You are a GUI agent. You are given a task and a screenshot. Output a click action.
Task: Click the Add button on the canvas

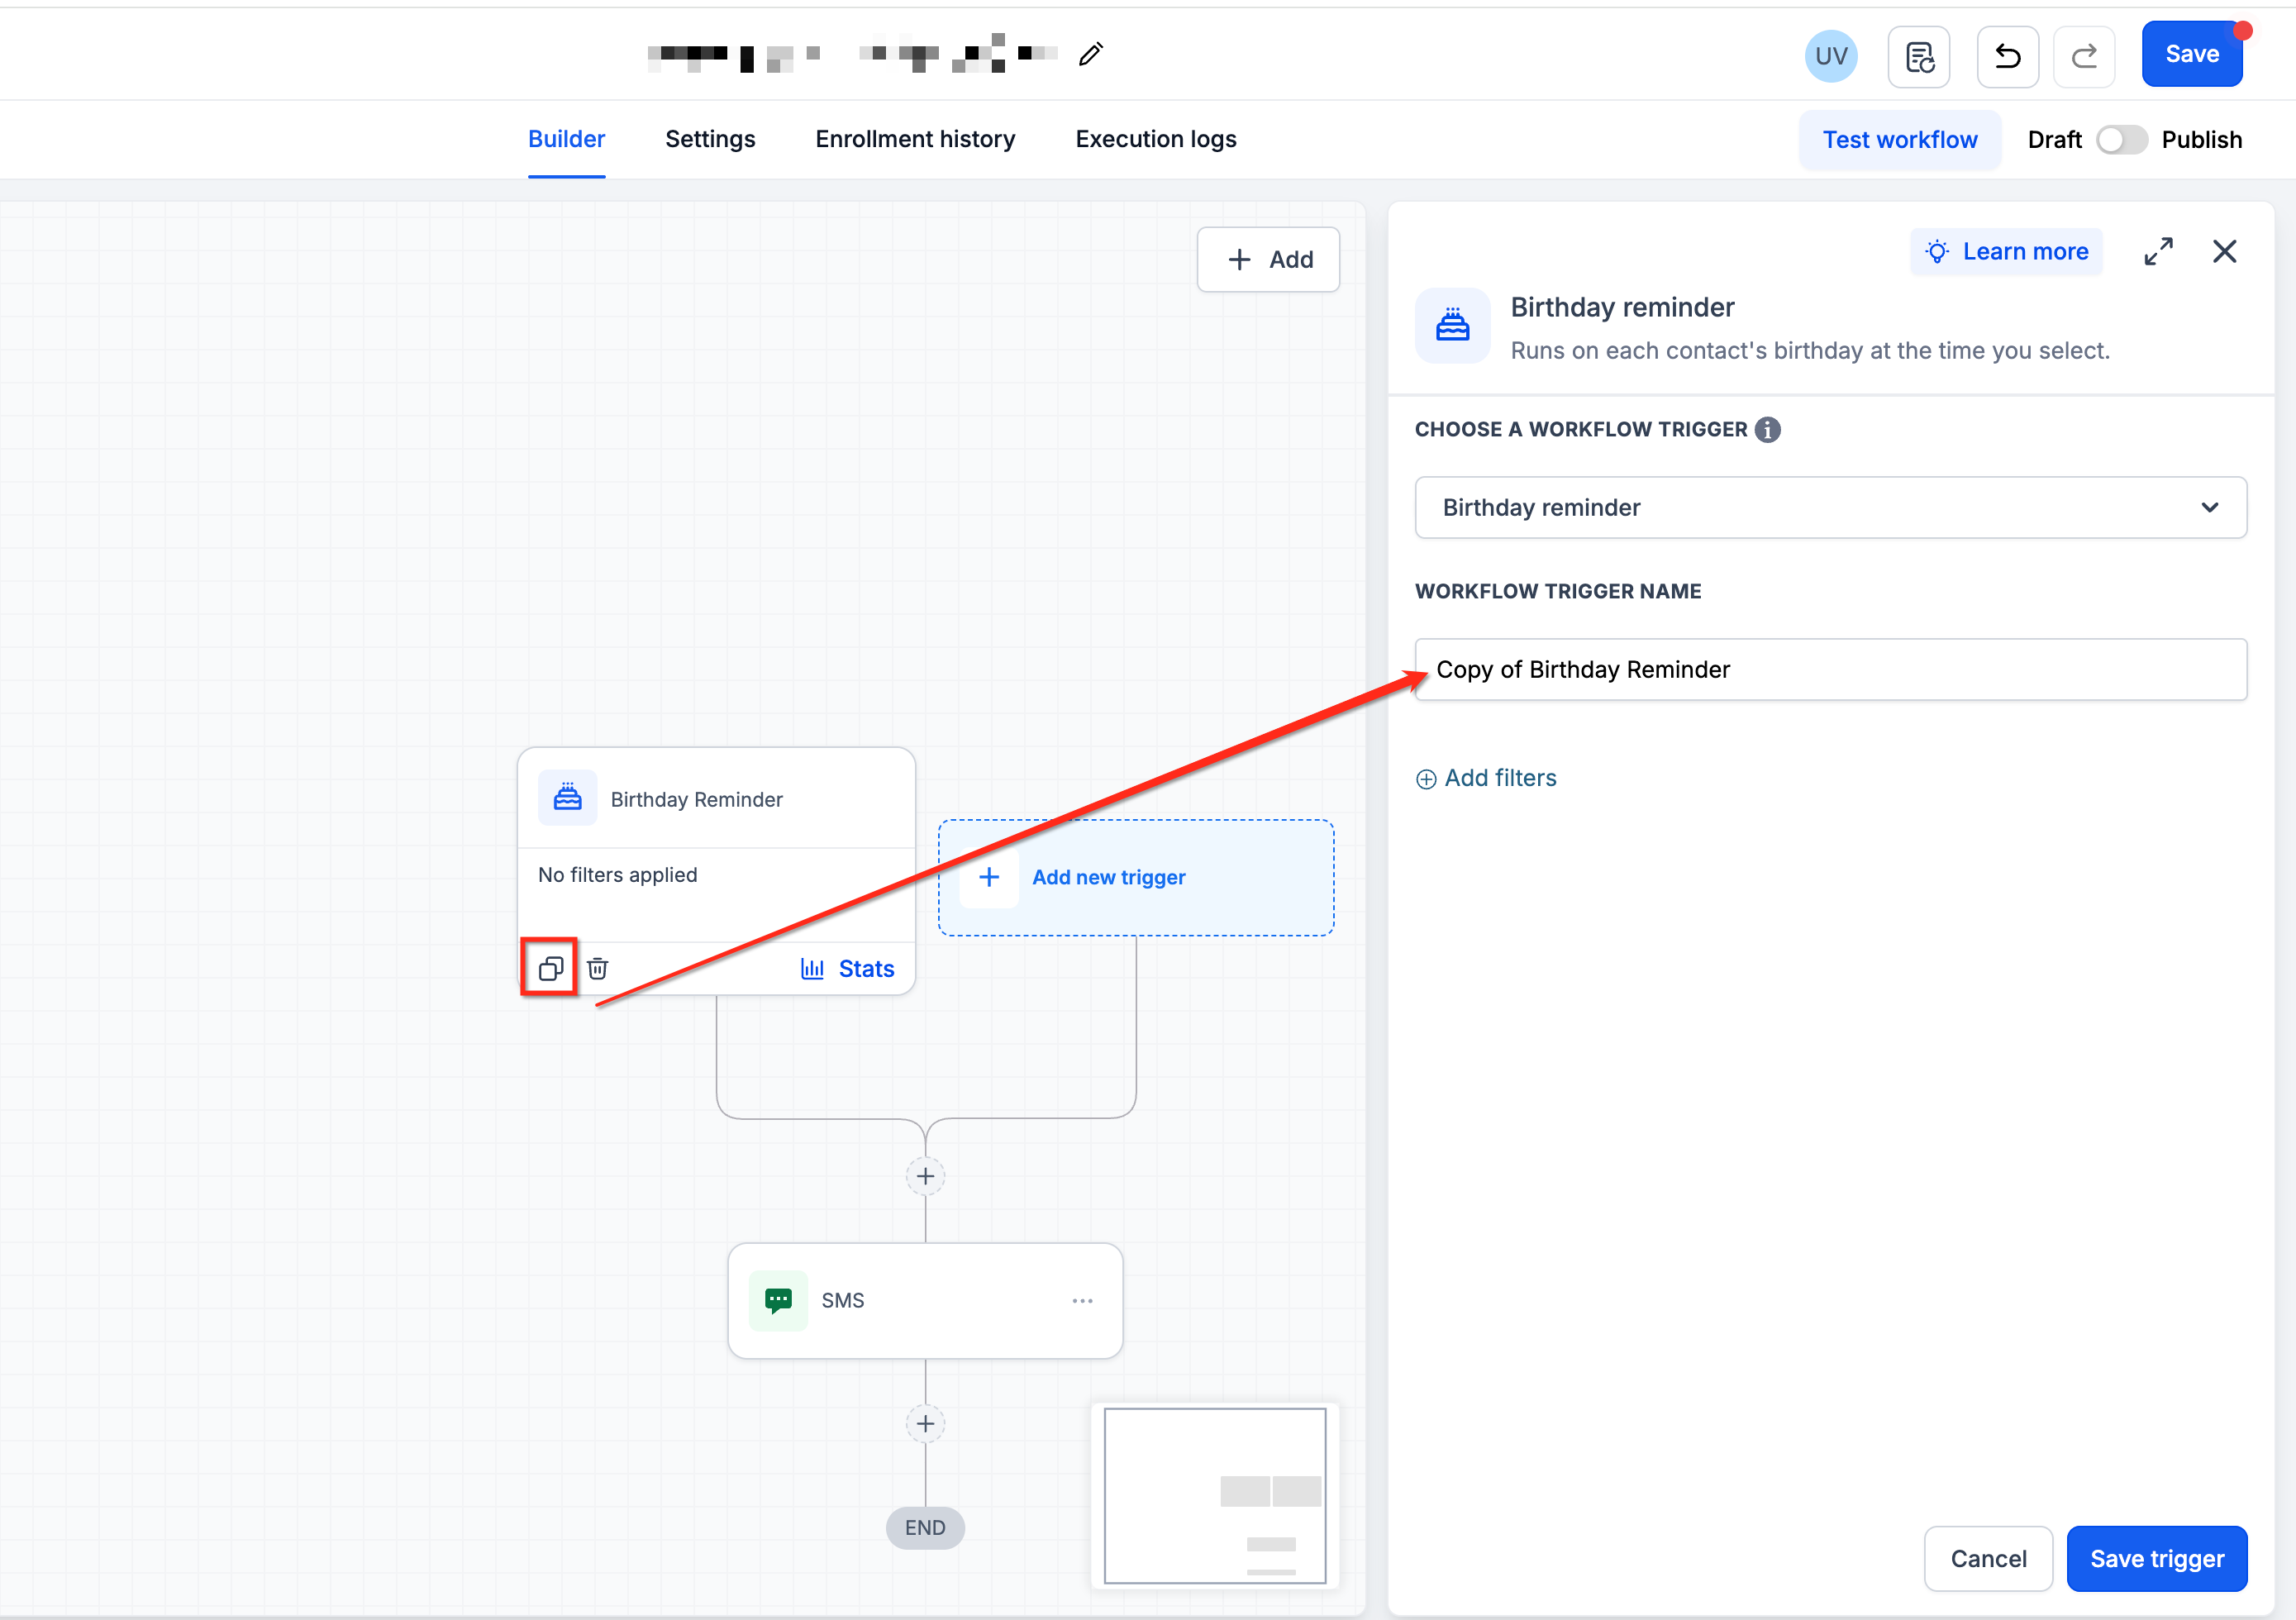coord(1268,260)
